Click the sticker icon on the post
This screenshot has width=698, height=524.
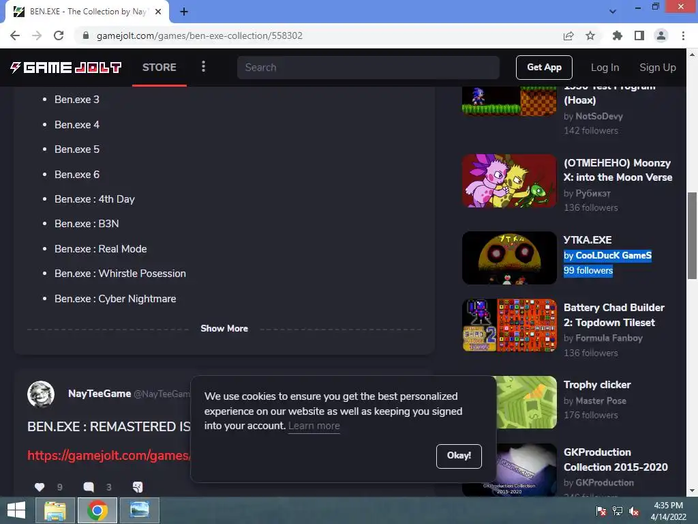click(138, 487)
